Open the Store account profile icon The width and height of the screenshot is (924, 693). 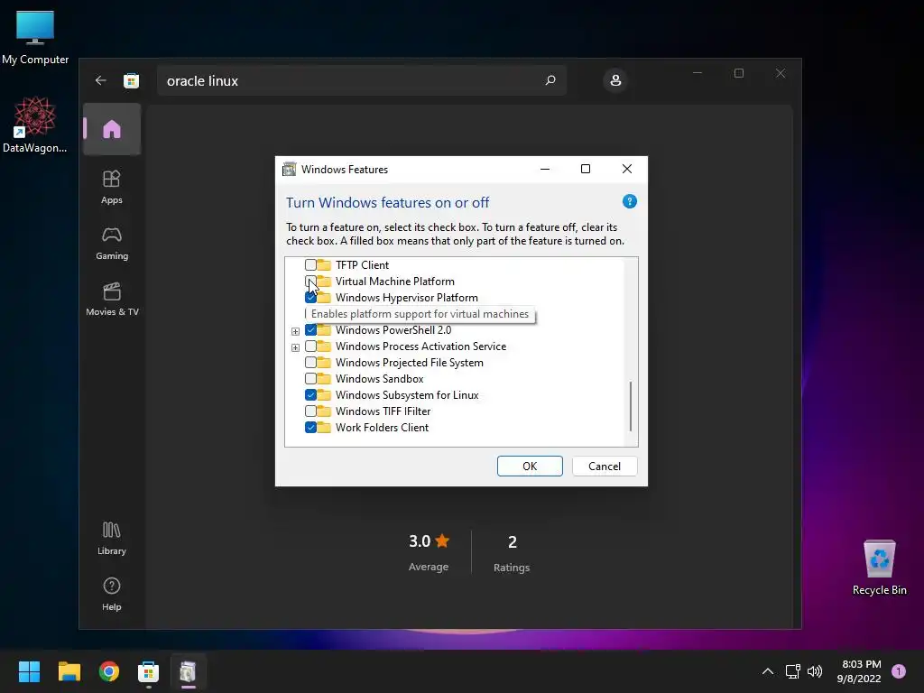coord(615,80)
